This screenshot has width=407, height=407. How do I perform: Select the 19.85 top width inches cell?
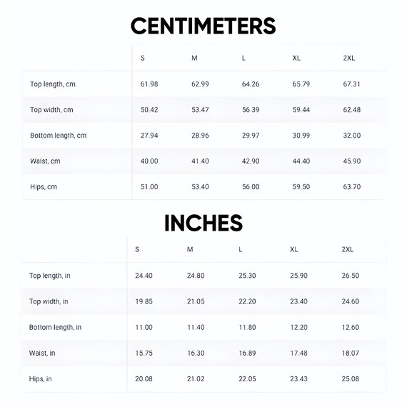(144, 301)
